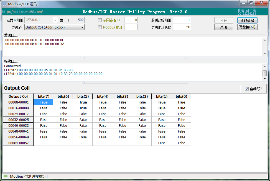Open the blockke.ys168.com link
270x181 pixels.
coord(23,12)
